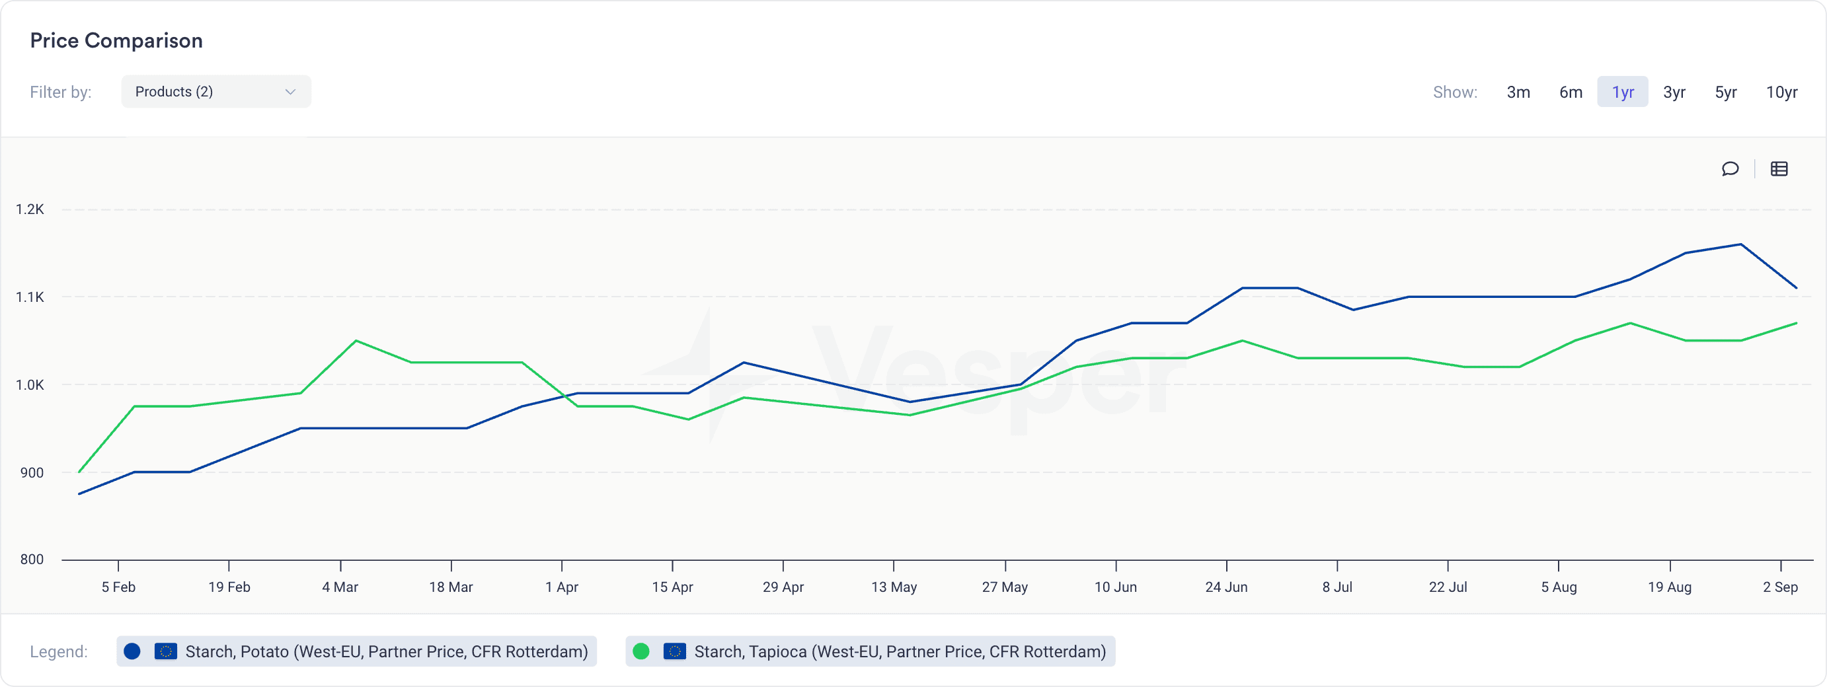The width and height of the screenshot is (1827, 687).
Task: Click the 24 Jun x-axis label
Action: click(1226, 587)
